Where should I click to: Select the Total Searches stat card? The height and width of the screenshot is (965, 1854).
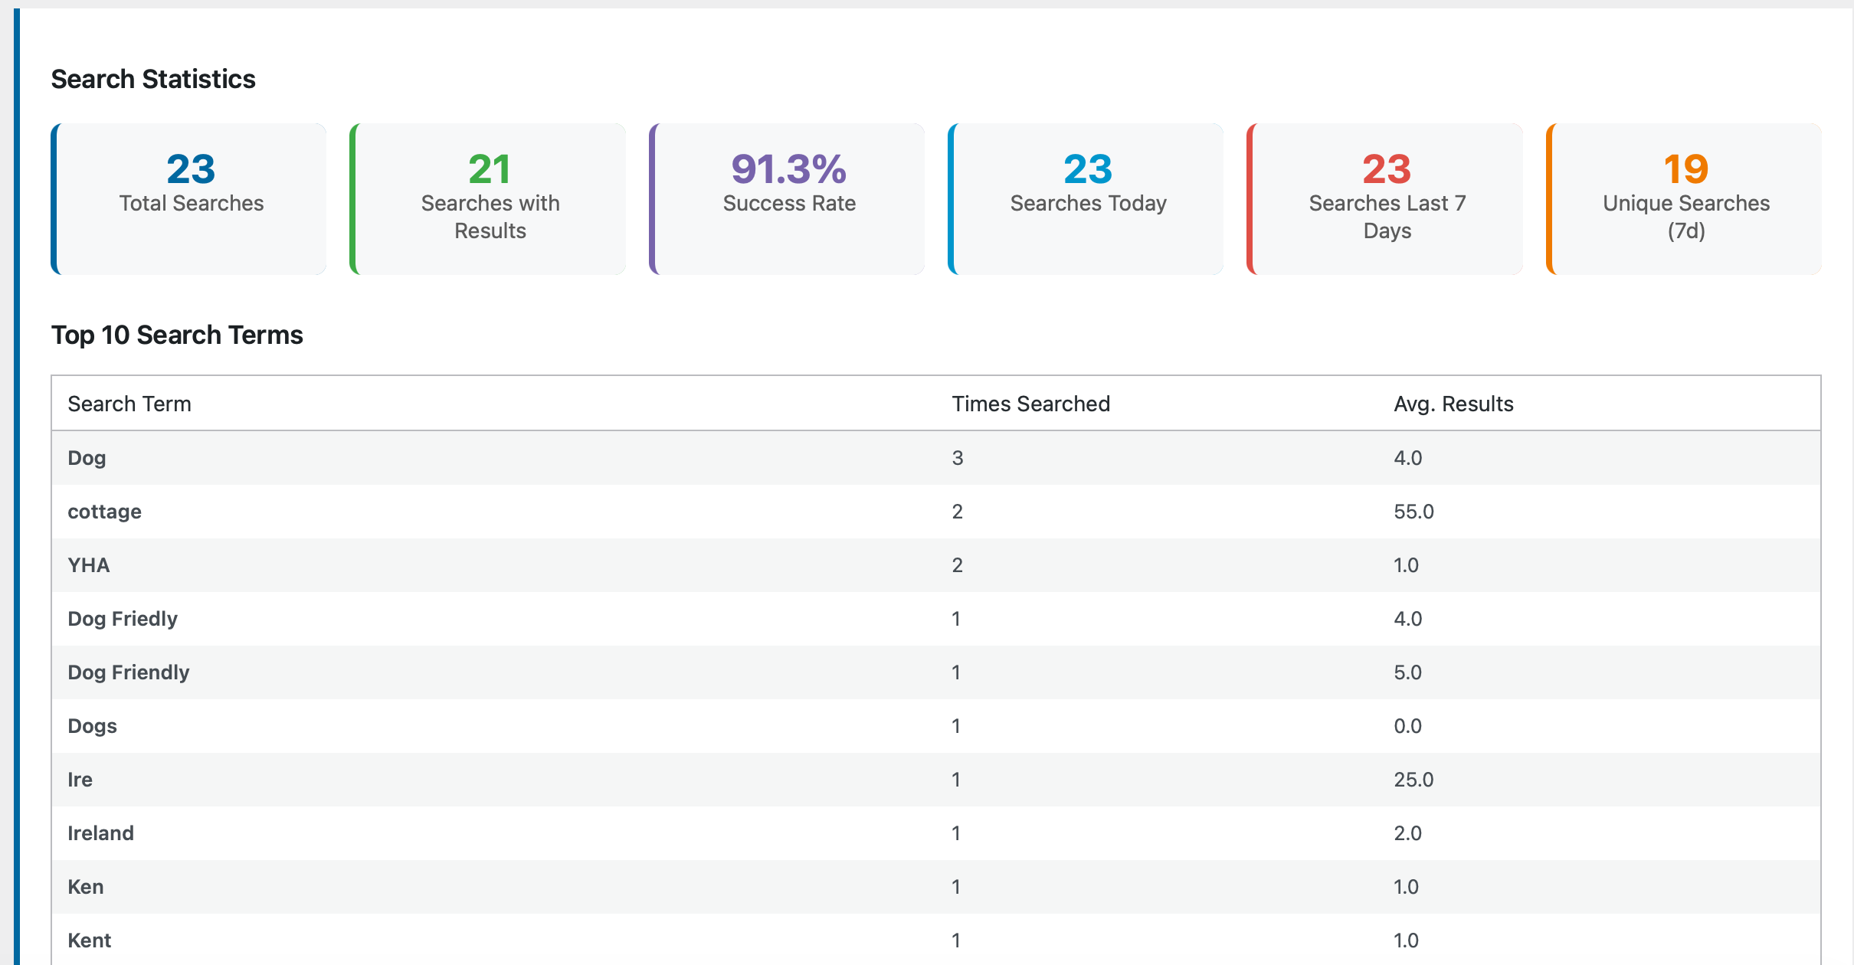pyautogui.click(x=189, y=198)
